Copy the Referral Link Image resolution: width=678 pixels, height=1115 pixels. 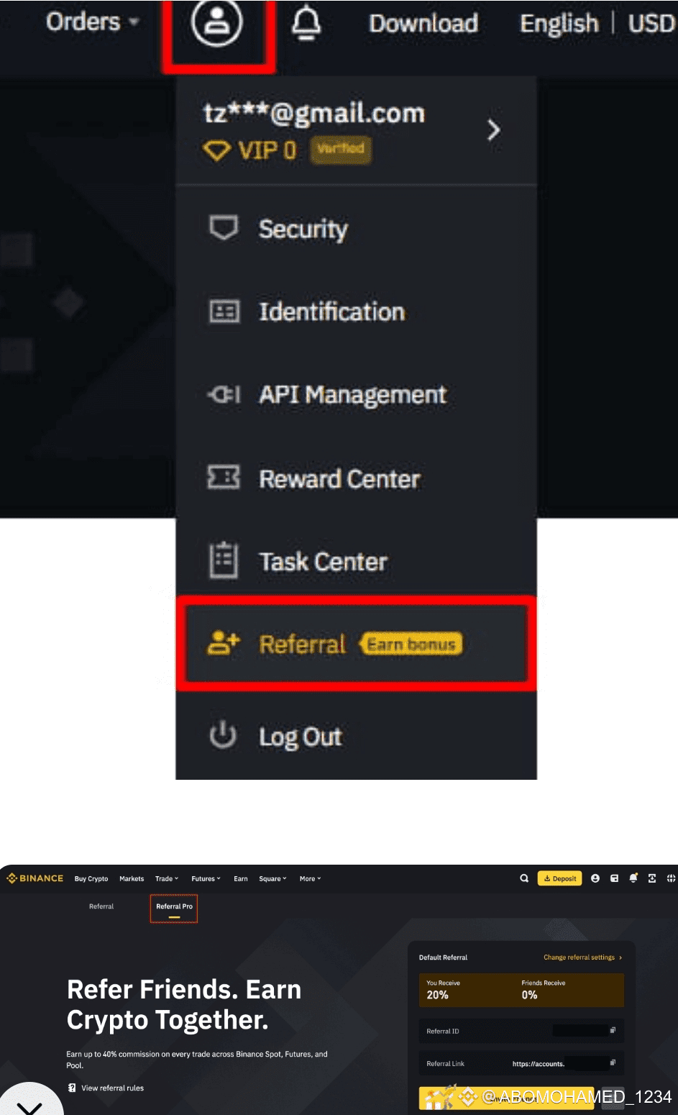point(613,1062)
